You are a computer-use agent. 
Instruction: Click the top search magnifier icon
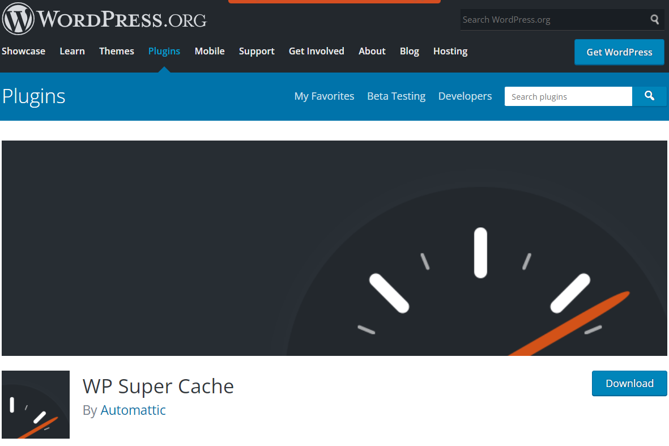pos(654,20)
